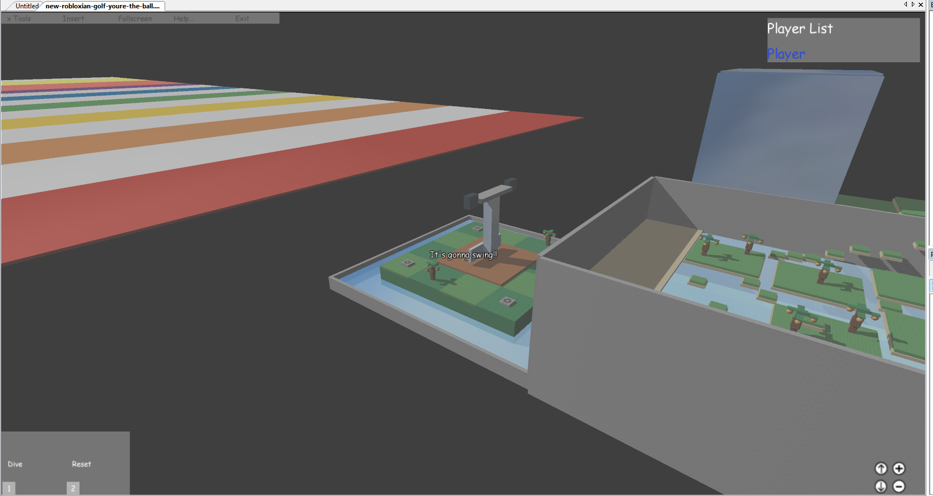933x496 pixels.
Task: Click Exit in the game menu
Action: pyautogui.click(x=242, y=18)
